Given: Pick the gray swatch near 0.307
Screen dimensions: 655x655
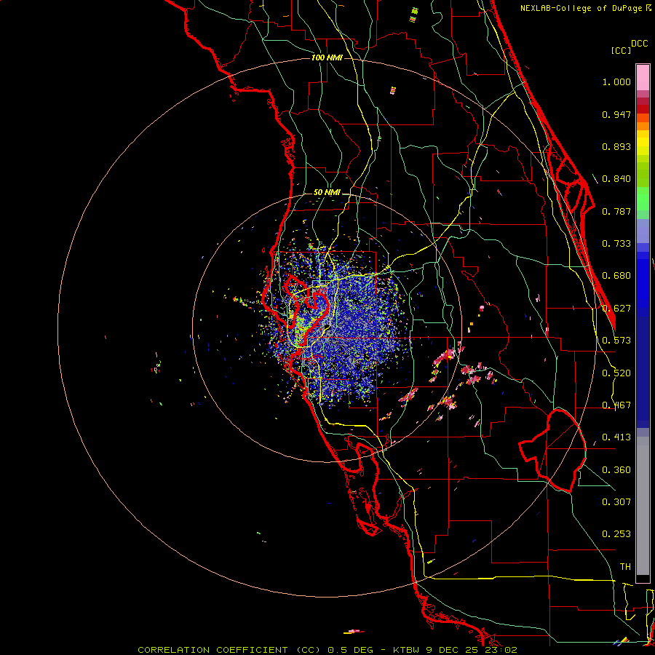Looking at the screenshot, I should 643,506.
